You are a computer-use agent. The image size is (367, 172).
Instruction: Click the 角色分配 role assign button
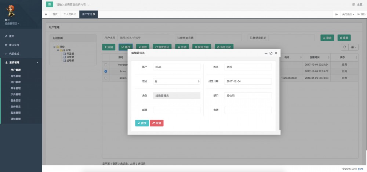point(224,47)
